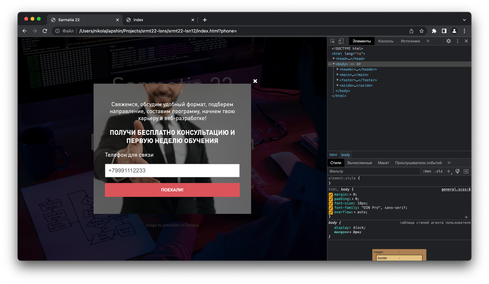
Task: Go back to the previous page
Action: pos(24,31)
